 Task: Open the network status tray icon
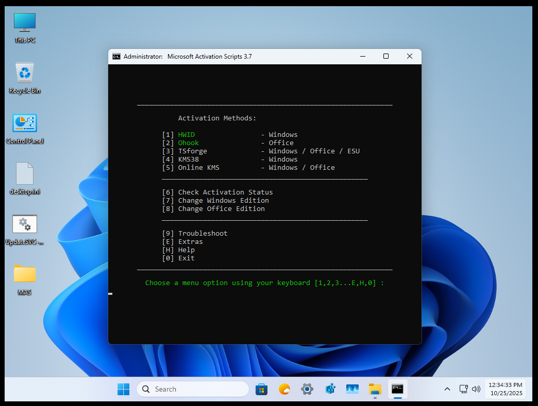[x=464, y=389]
